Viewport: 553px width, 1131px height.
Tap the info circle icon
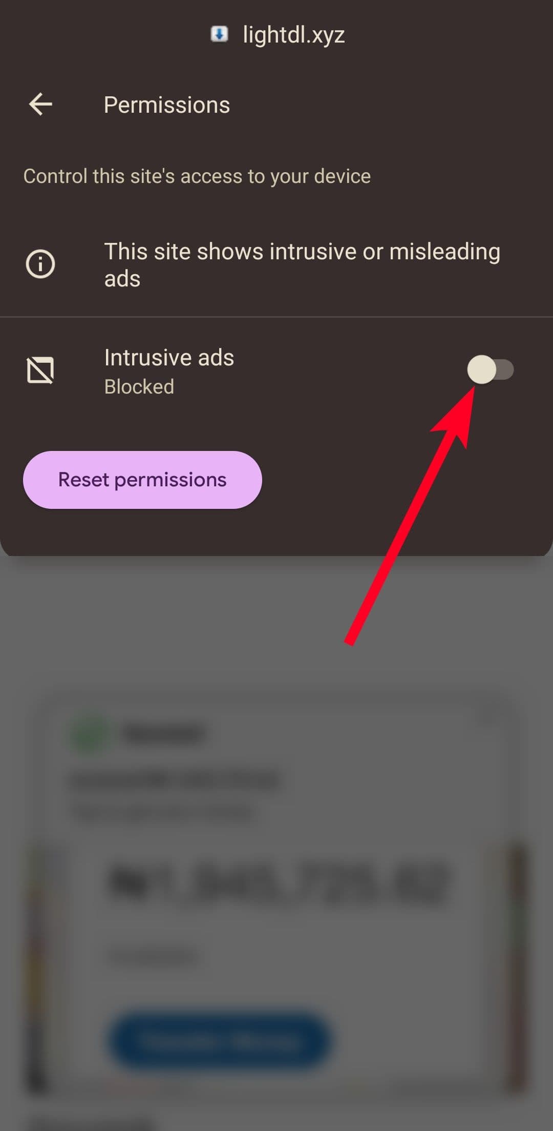click(40, 264)
